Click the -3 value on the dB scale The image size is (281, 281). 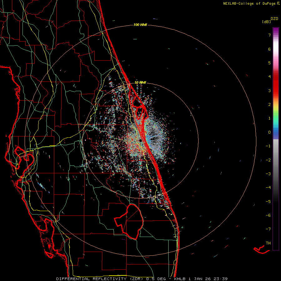pos(268,174)
